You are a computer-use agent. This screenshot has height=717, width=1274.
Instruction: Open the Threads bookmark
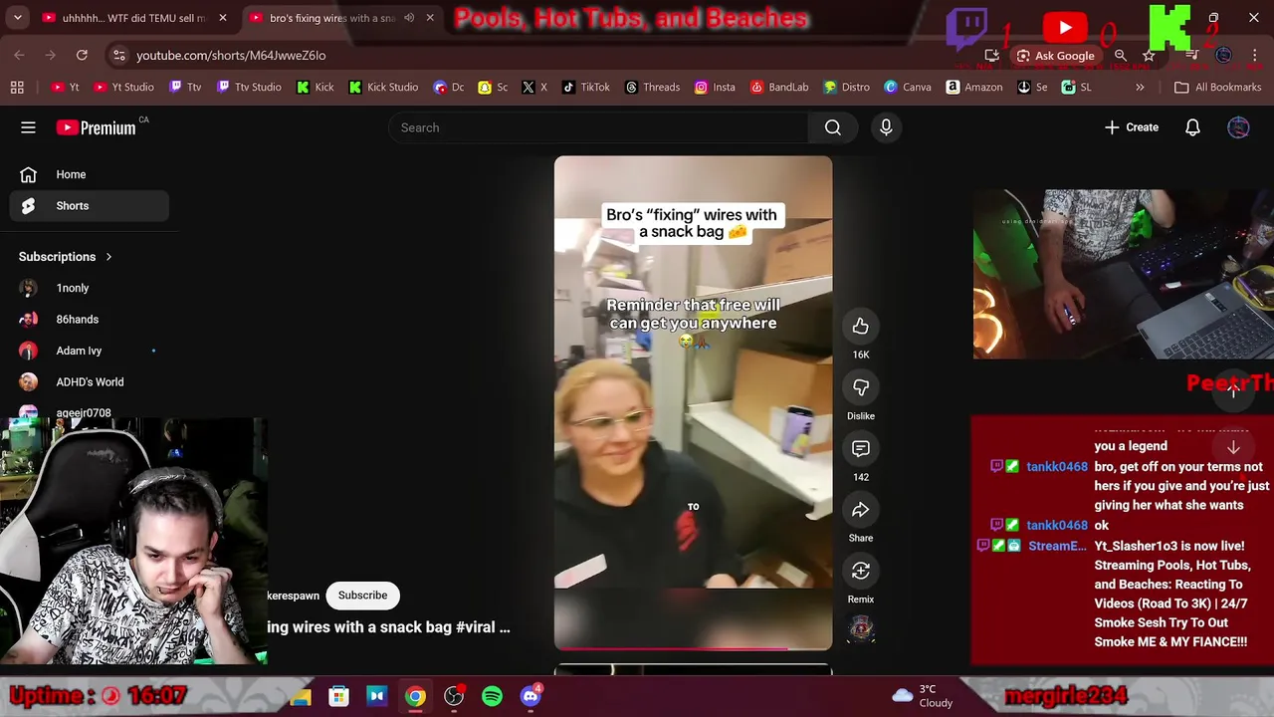[x=651, y=88]
